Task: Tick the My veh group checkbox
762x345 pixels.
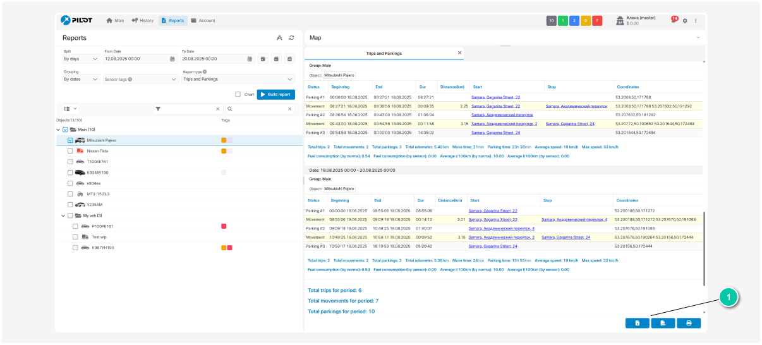Action: (70, 215)
